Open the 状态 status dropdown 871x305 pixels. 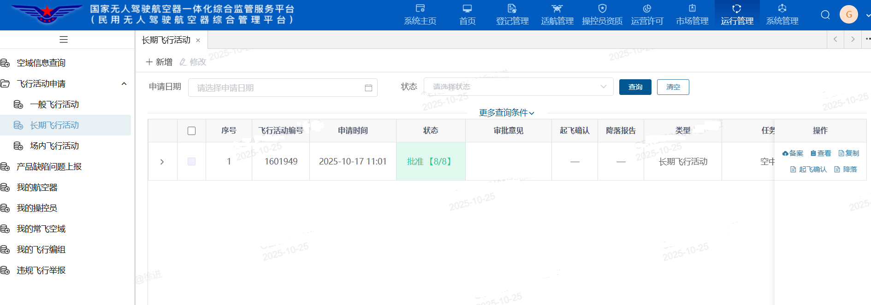tap(518, 87)
